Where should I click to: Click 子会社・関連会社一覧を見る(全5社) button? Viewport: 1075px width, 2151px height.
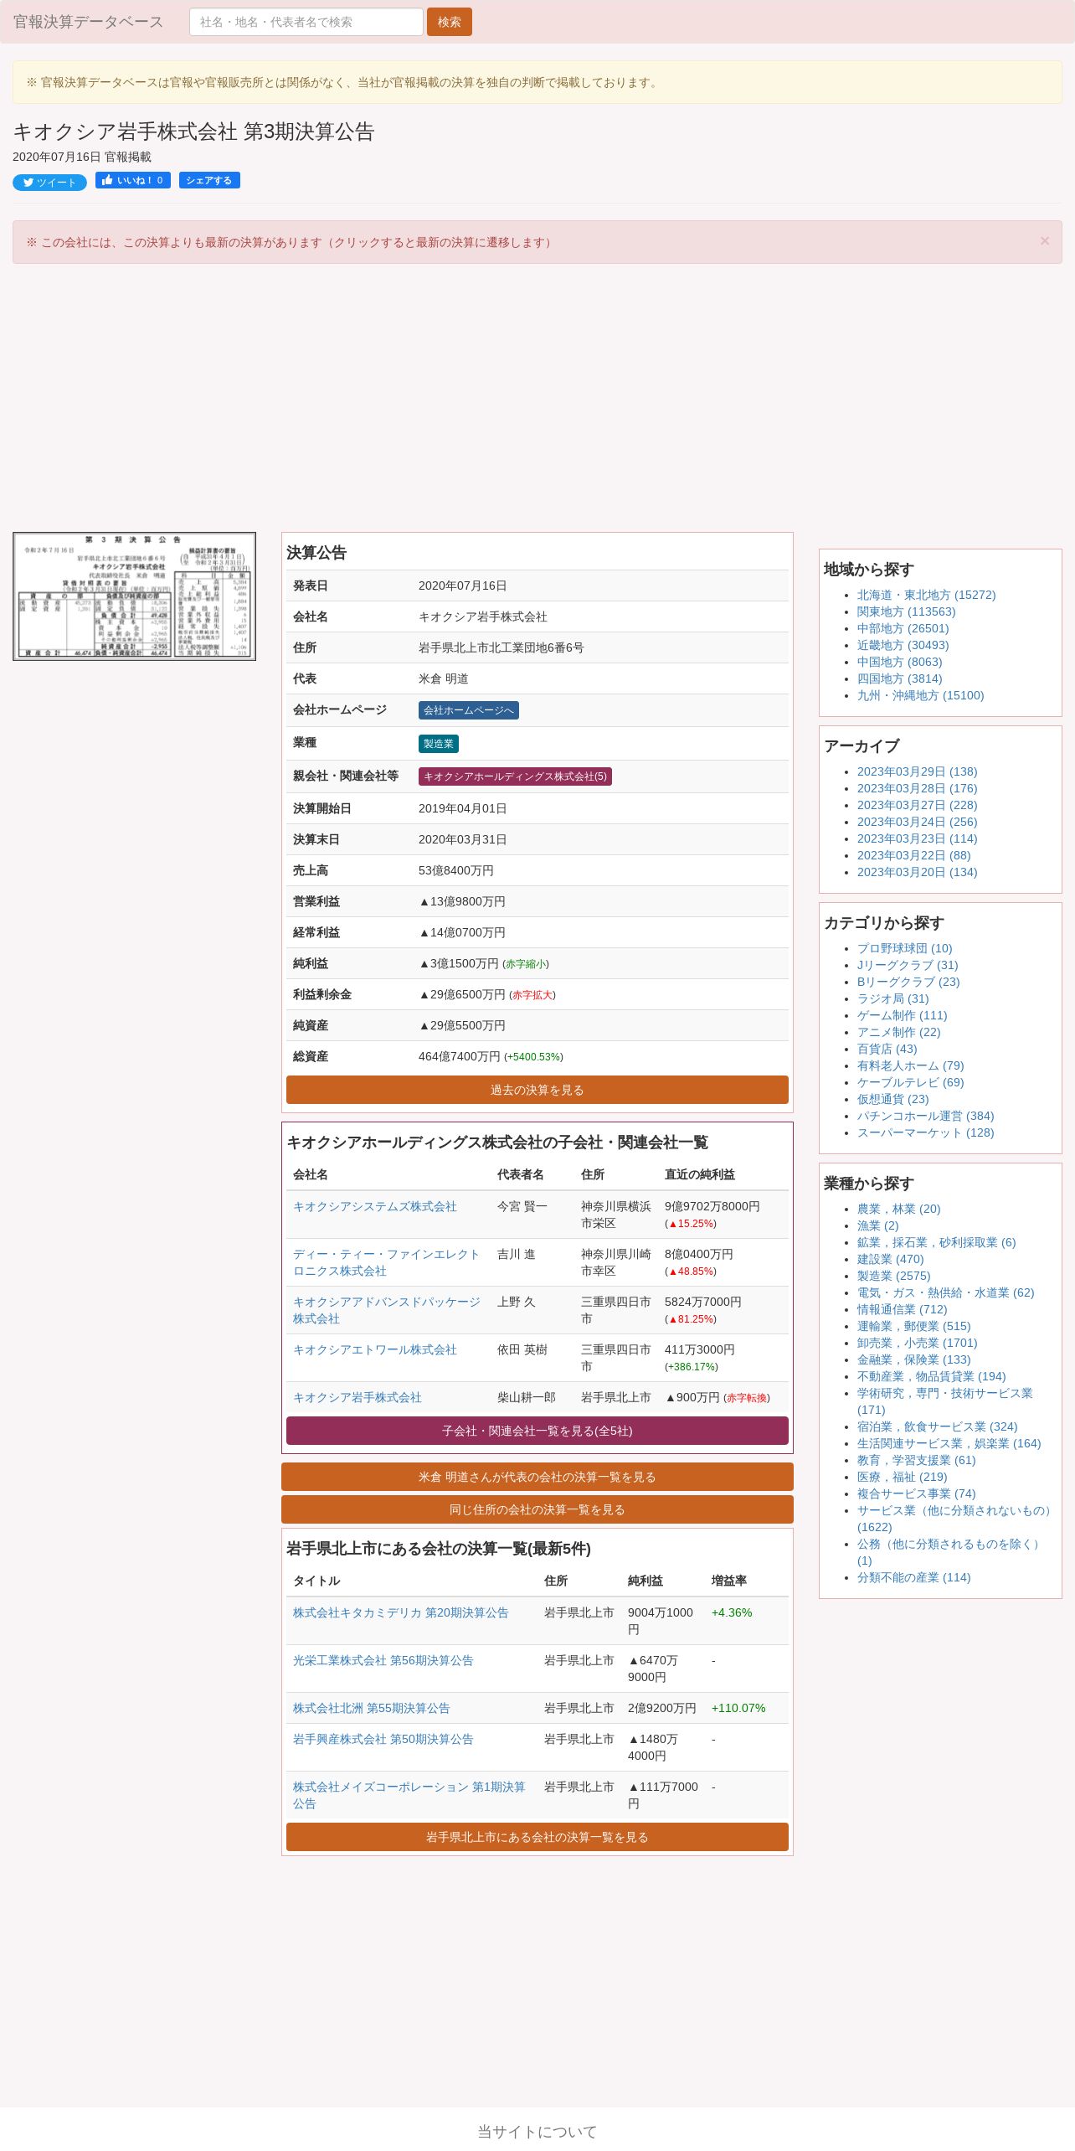[537, 1431]
